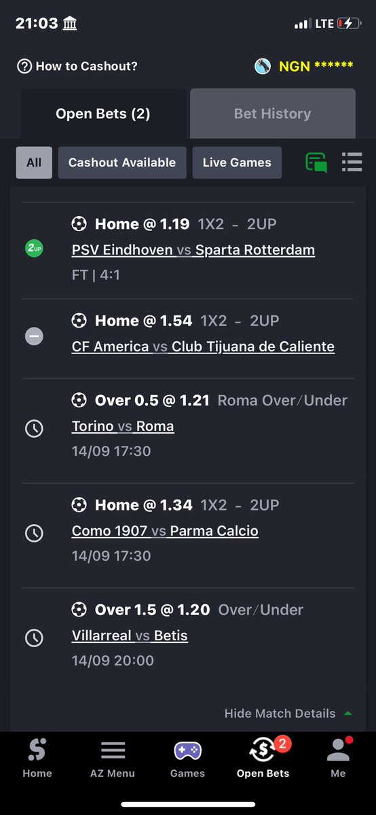Open the Villarreal vs Betis match link

[x=130, y=636]
